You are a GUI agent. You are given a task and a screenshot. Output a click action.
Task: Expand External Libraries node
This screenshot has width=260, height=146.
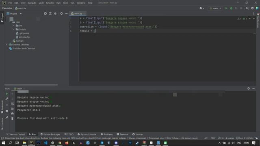pos(6,45)
